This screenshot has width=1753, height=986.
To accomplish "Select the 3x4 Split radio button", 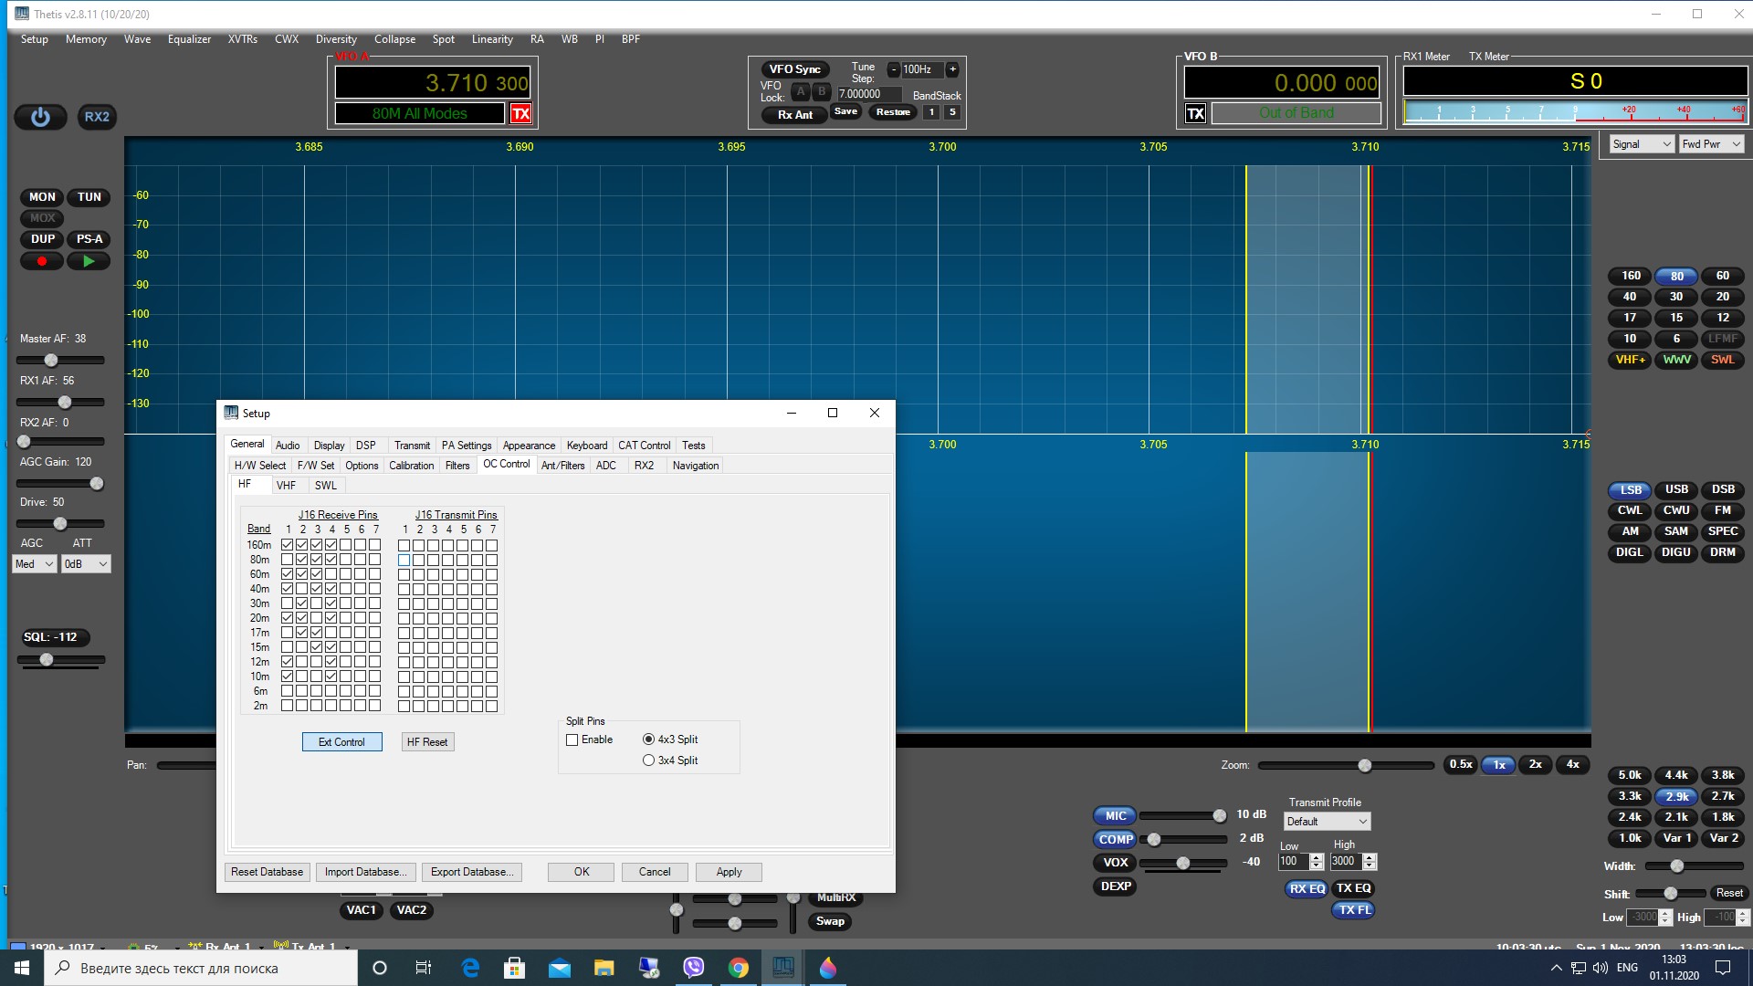I will [649, 760].
